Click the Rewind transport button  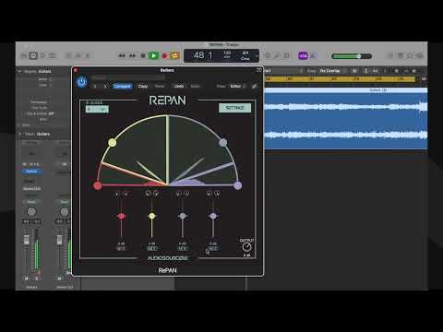[122, 55]
